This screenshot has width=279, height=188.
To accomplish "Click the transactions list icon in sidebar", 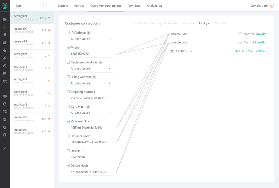I will [5, 27].
